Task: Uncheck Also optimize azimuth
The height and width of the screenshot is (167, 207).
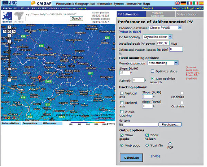Action: tap(152, 79)
